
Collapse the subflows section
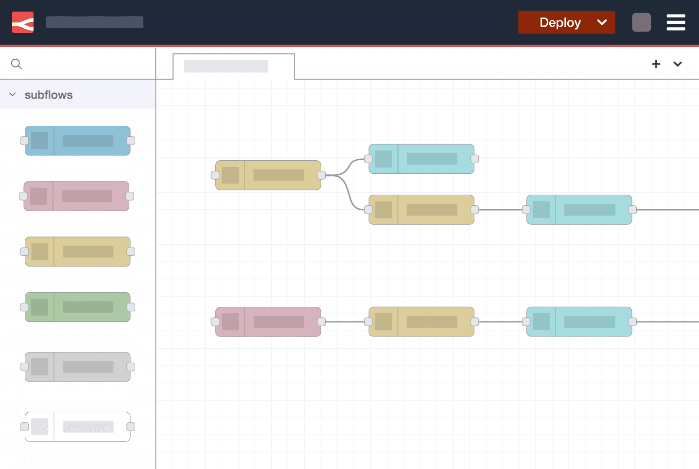click(12, 94)
